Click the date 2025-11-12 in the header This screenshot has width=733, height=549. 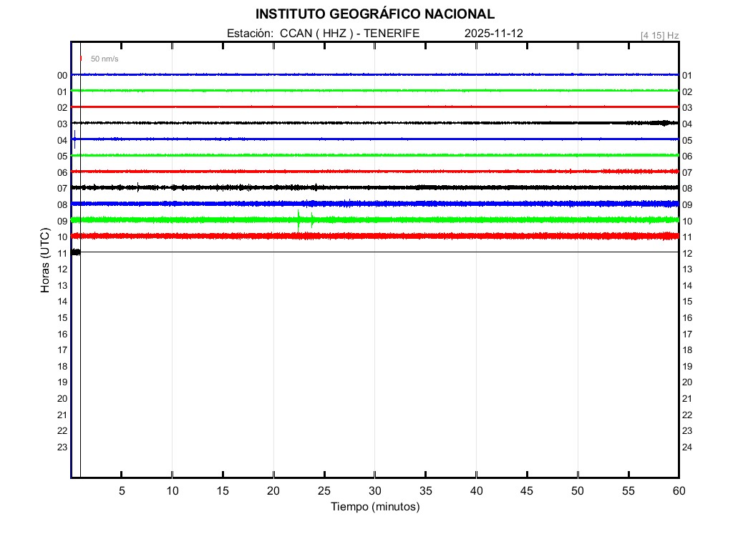pos(494,34)
